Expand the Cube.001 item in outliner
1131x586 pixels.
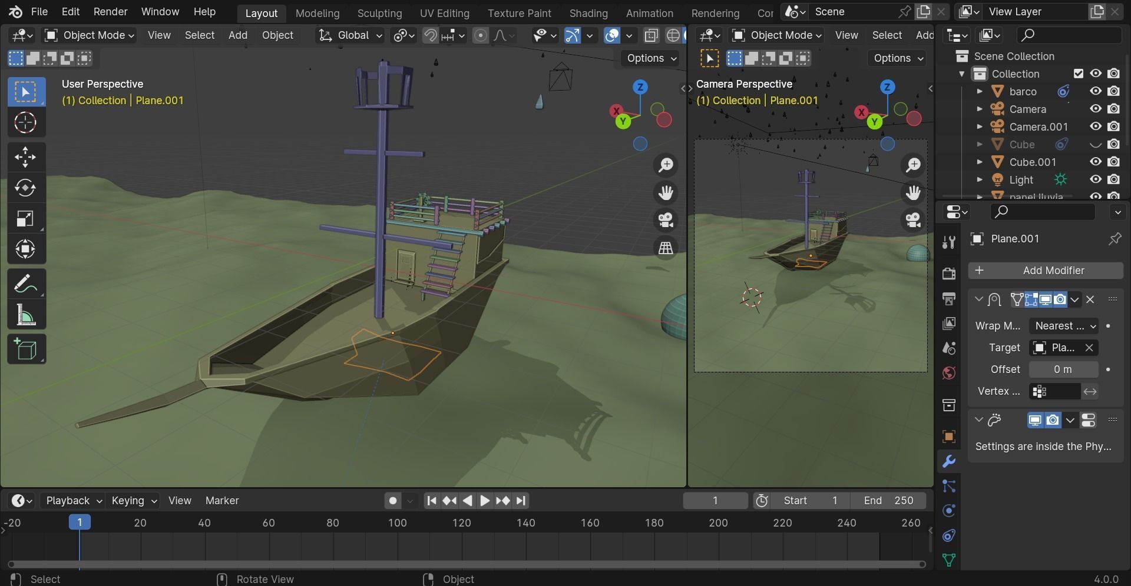point(979,162)
